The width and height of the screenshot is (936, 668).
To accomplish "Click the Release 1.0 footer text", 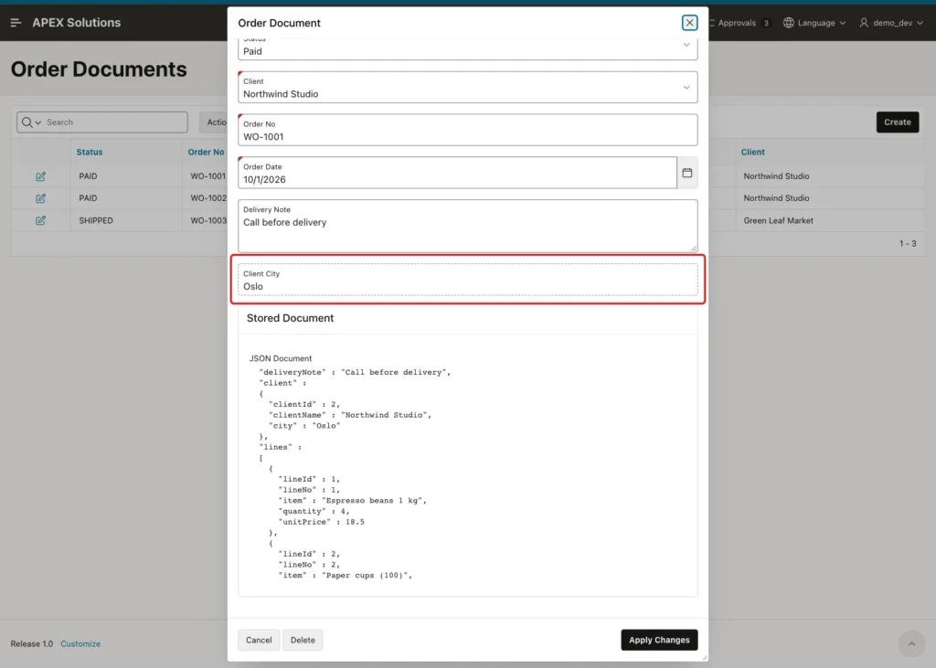I will click(x=32, y=643).
